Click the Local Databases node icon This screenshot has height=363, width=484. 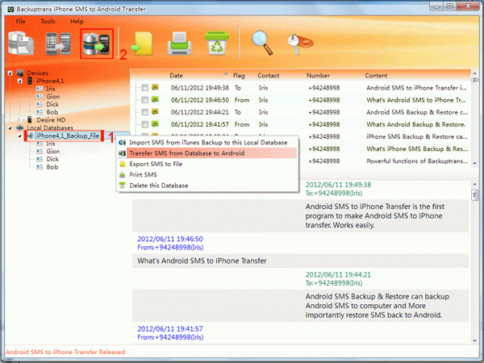click(x=20, y=127)
